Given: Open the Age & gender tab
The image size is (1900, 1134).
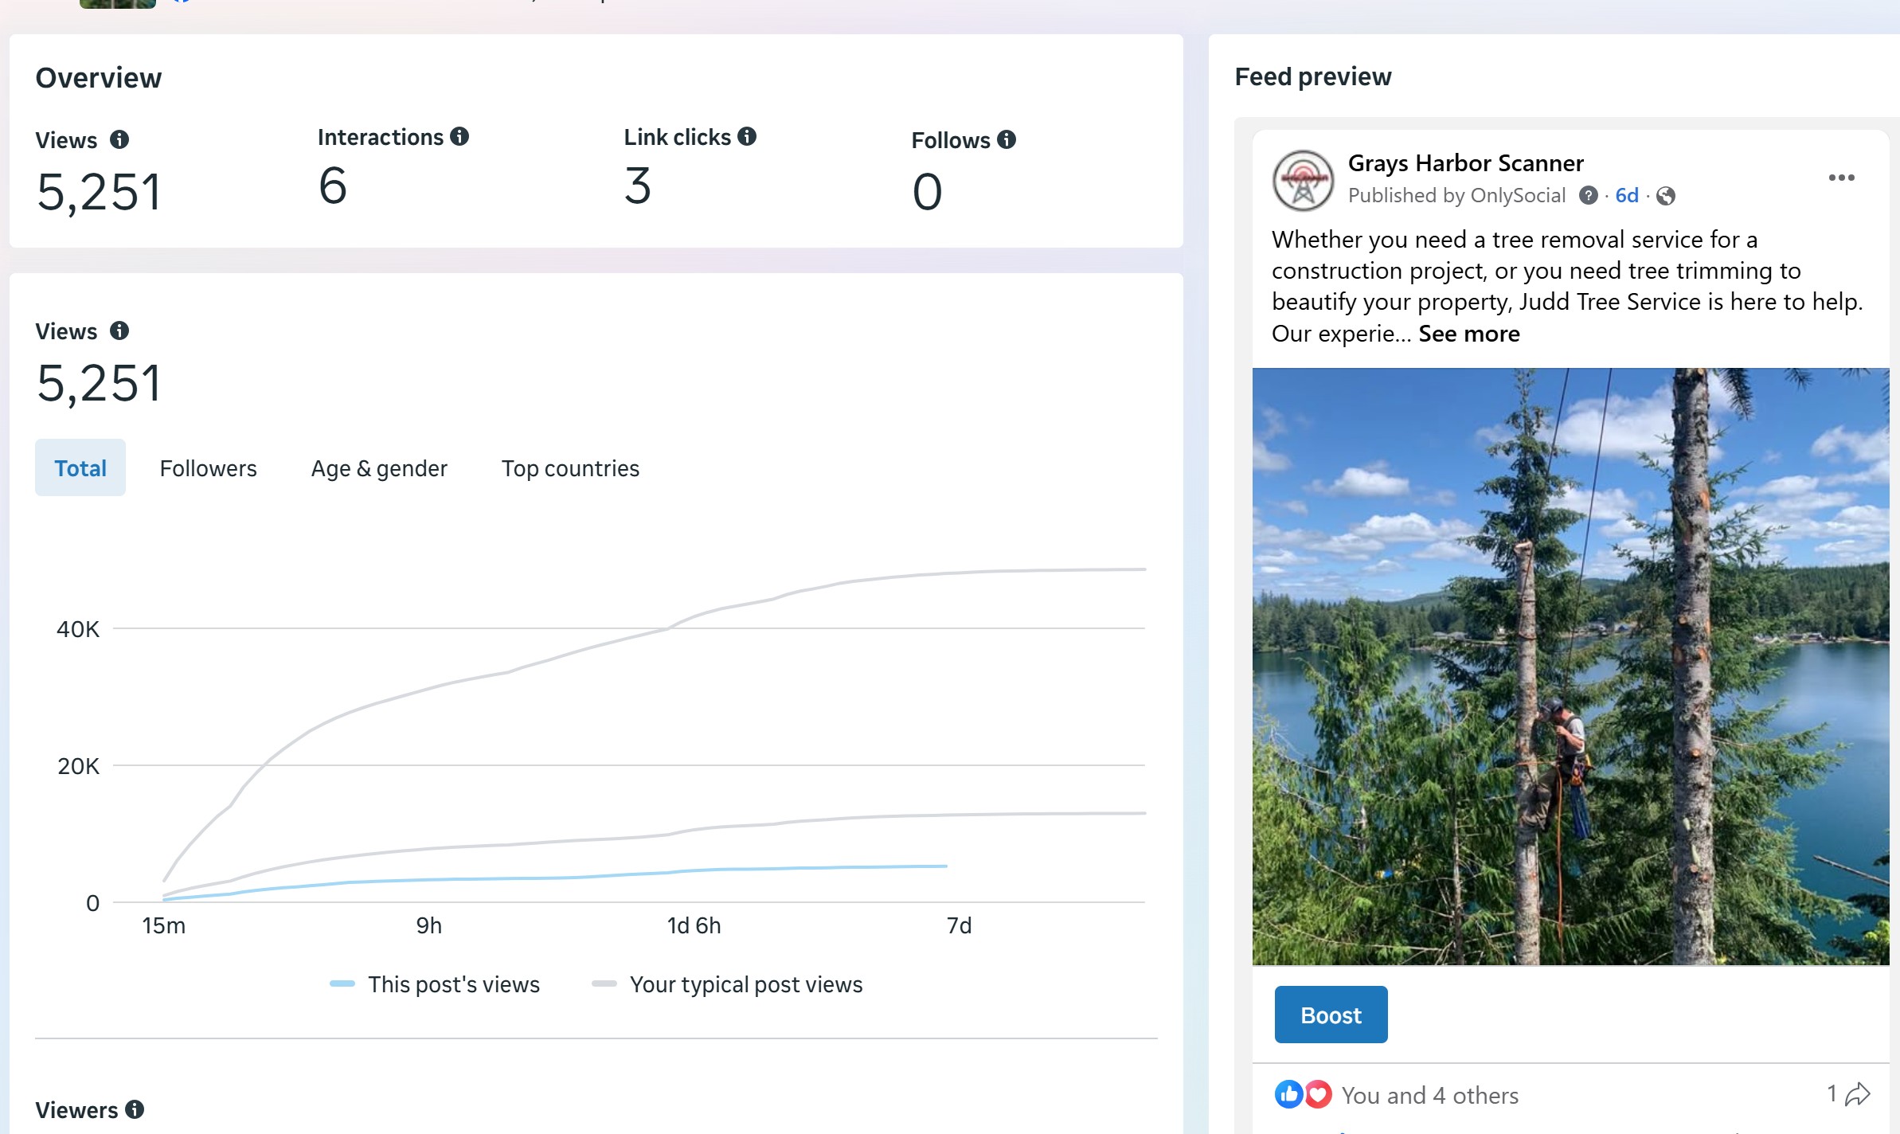Looking at the screenshot, I should [x=379, y=468].
